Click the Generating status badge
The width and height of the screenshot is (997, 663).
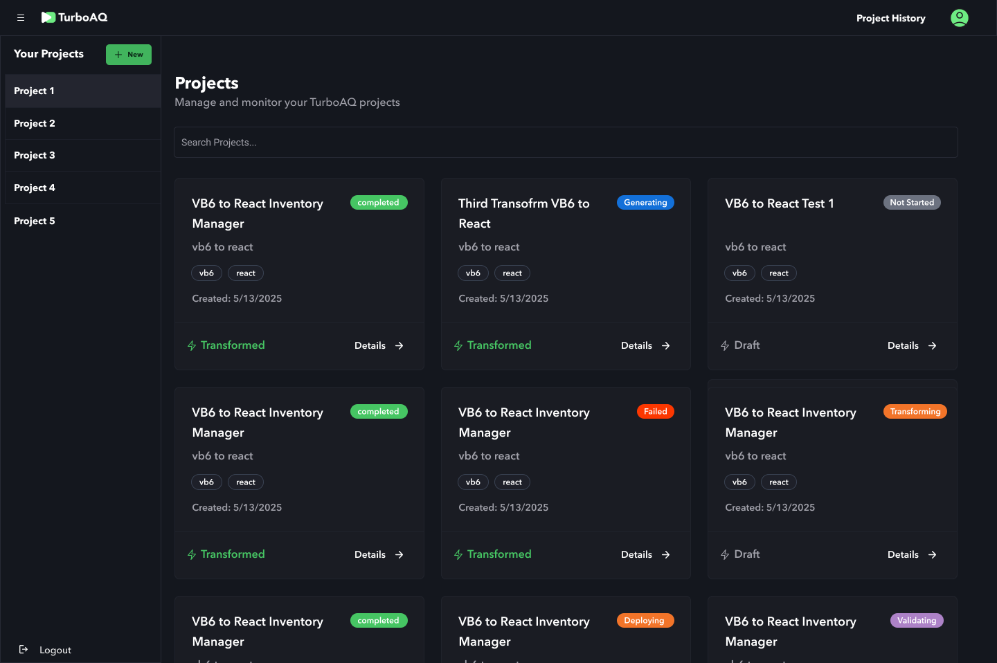tap(645, 203)
